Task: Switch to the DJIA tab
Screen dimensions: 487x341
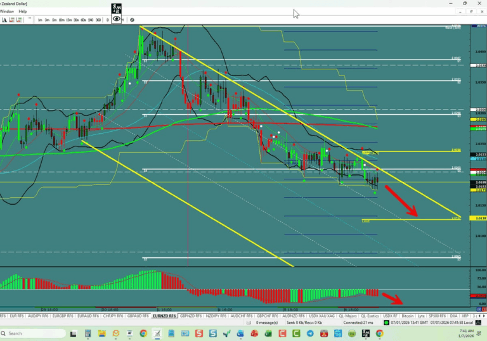Action: pyautogui.click(x=453, y=316)
